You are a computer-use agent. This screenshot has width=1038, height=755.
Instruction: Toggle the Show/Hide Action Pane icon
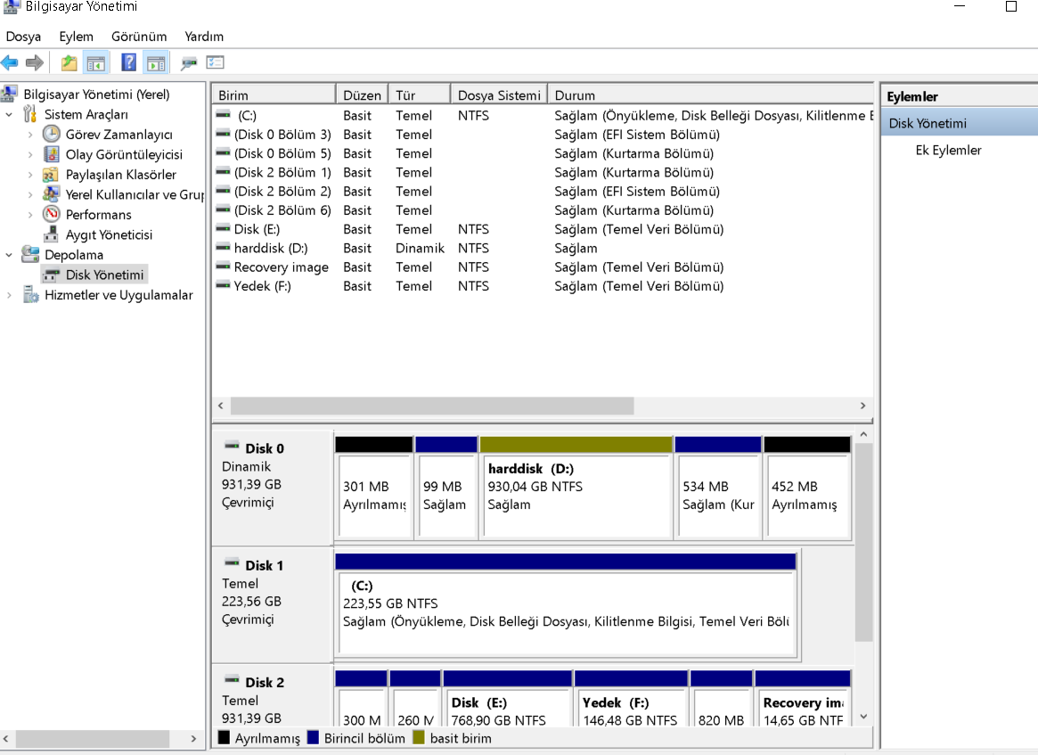(x=156, y=63)
